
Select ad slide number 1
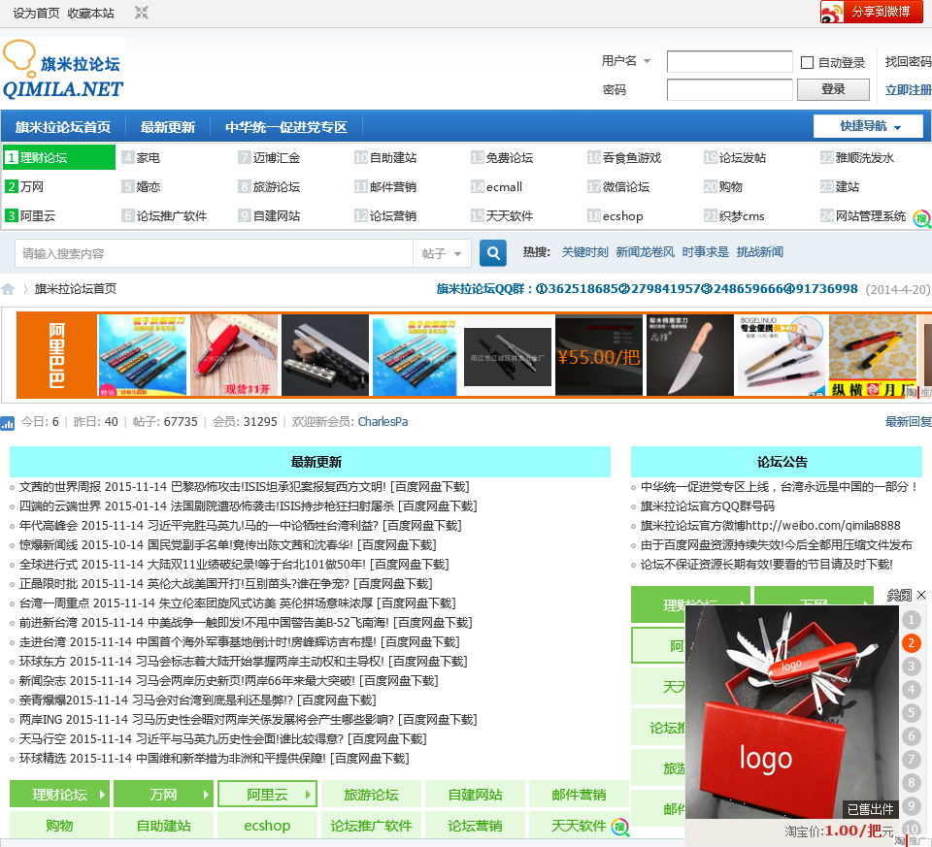point(912,620)
